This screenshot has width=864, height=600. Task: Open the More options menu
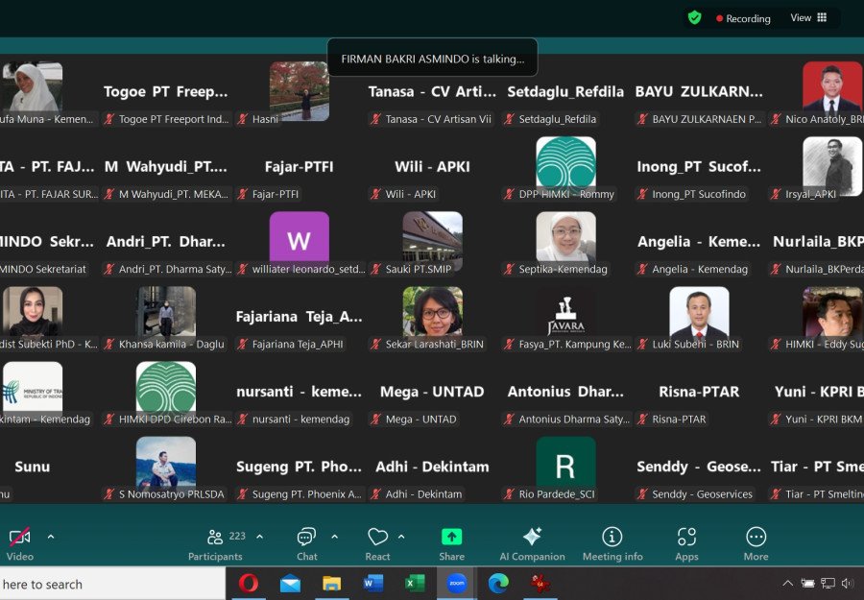756,536
